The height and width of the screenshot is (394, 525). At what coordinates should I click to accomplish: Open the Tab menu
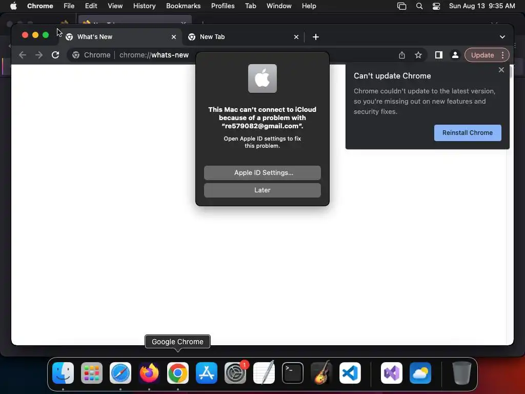pyautogui.click(x=250, y=6)
